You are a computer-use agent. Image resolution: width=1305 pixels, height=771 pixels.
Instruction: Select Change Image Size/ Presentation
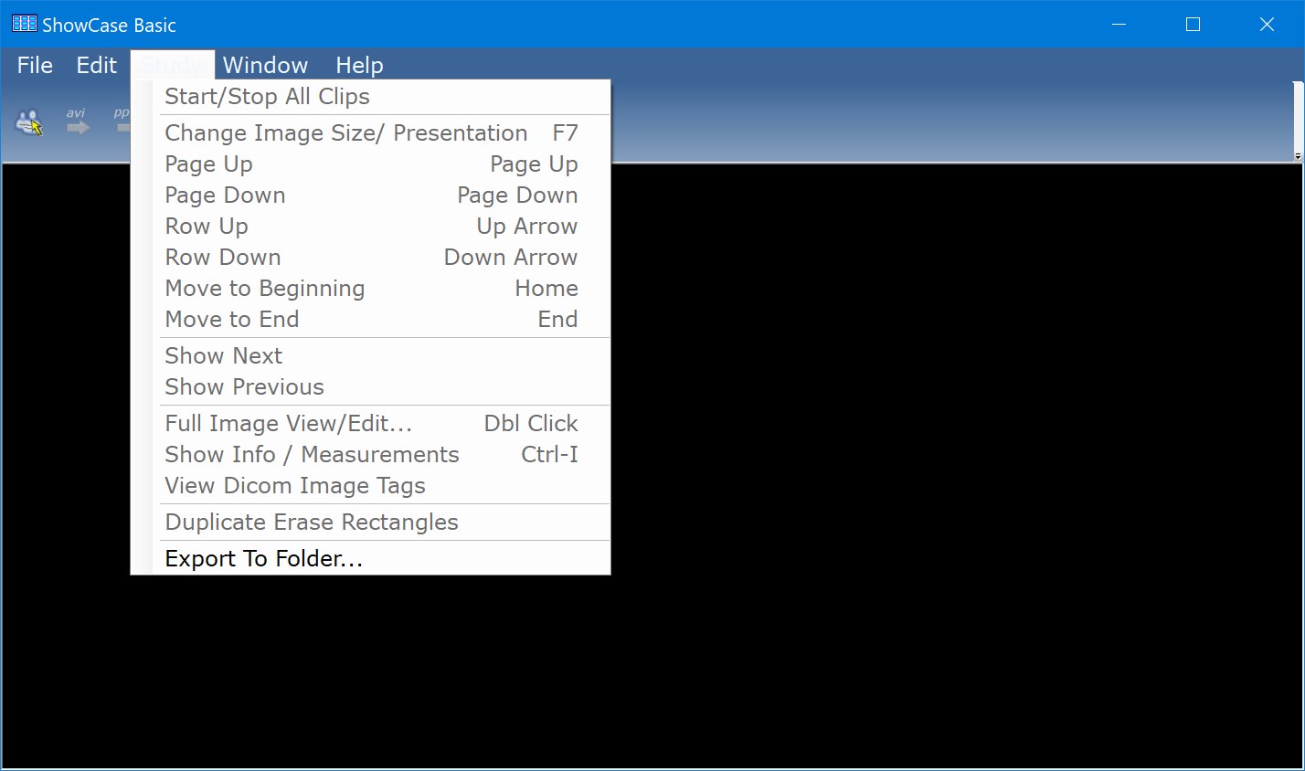(345, 133)
